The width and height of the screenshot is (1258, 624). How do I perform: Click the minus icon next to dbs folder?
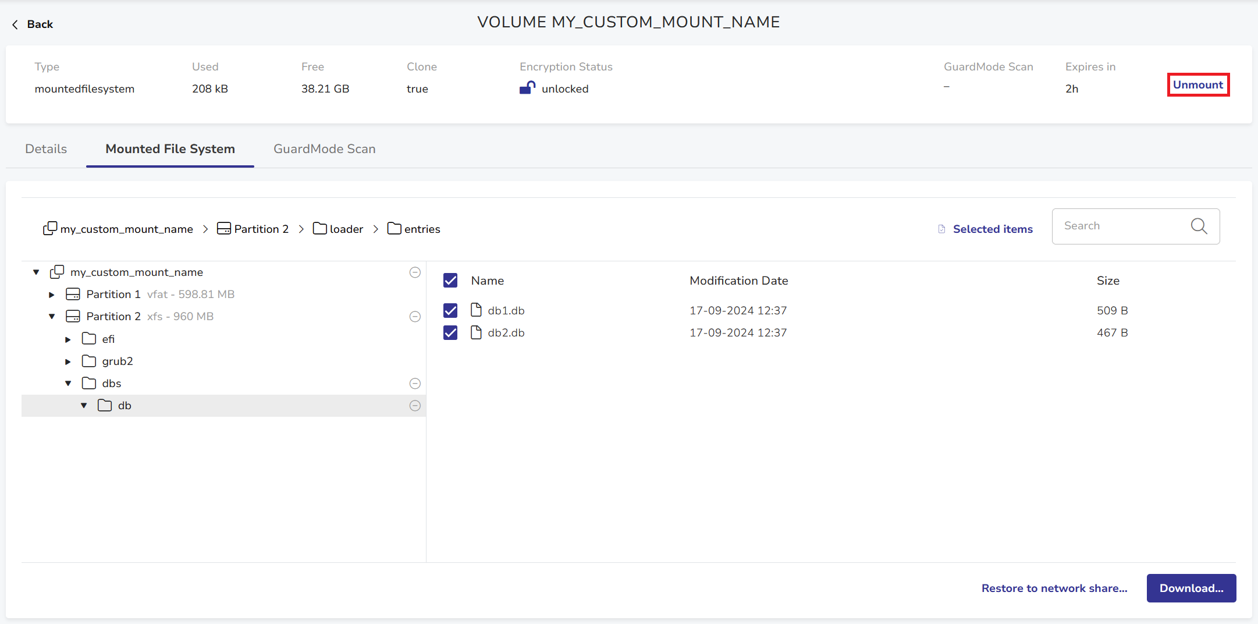[415, 383]
